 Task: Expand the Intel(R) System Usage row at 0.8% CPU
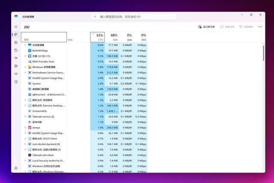[25, 133]
